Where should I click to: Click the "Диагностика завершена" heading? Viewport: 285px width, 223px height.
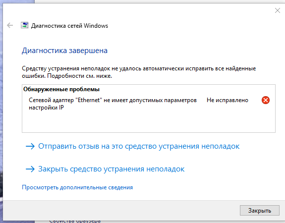(65, 51)
